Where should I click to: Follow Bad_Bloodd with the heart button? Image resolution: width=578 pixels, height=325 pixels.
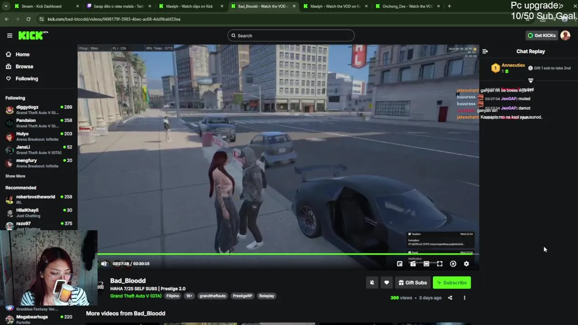click(387, 283)
